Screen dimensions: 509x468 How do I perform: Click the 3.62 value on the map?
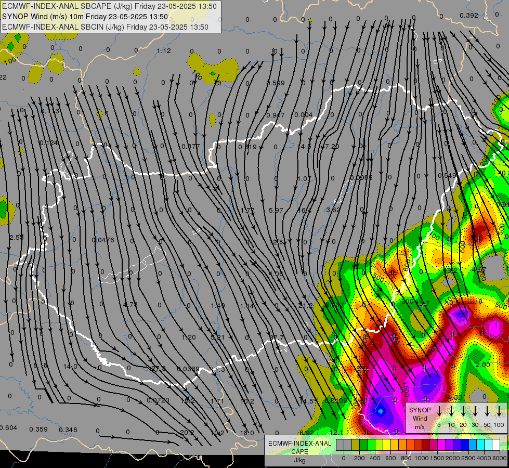[x=333, y=210]
